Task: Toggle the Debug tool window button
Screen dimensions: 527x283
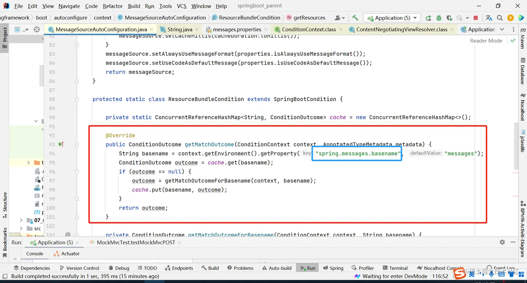Action: (119, 268)
